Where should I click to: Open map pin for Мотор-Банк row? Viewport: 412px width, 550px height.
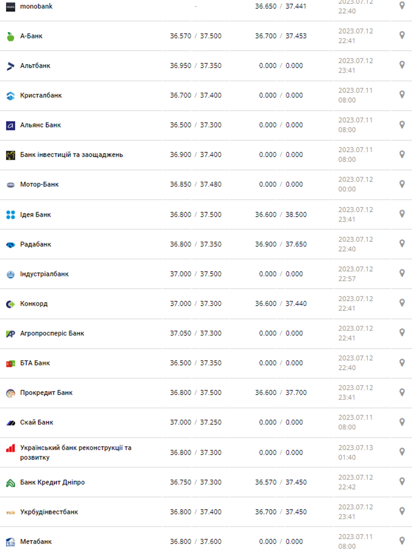[402, 184]
